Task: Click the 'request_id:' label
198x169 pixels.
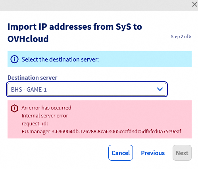Action: [35, 124]
